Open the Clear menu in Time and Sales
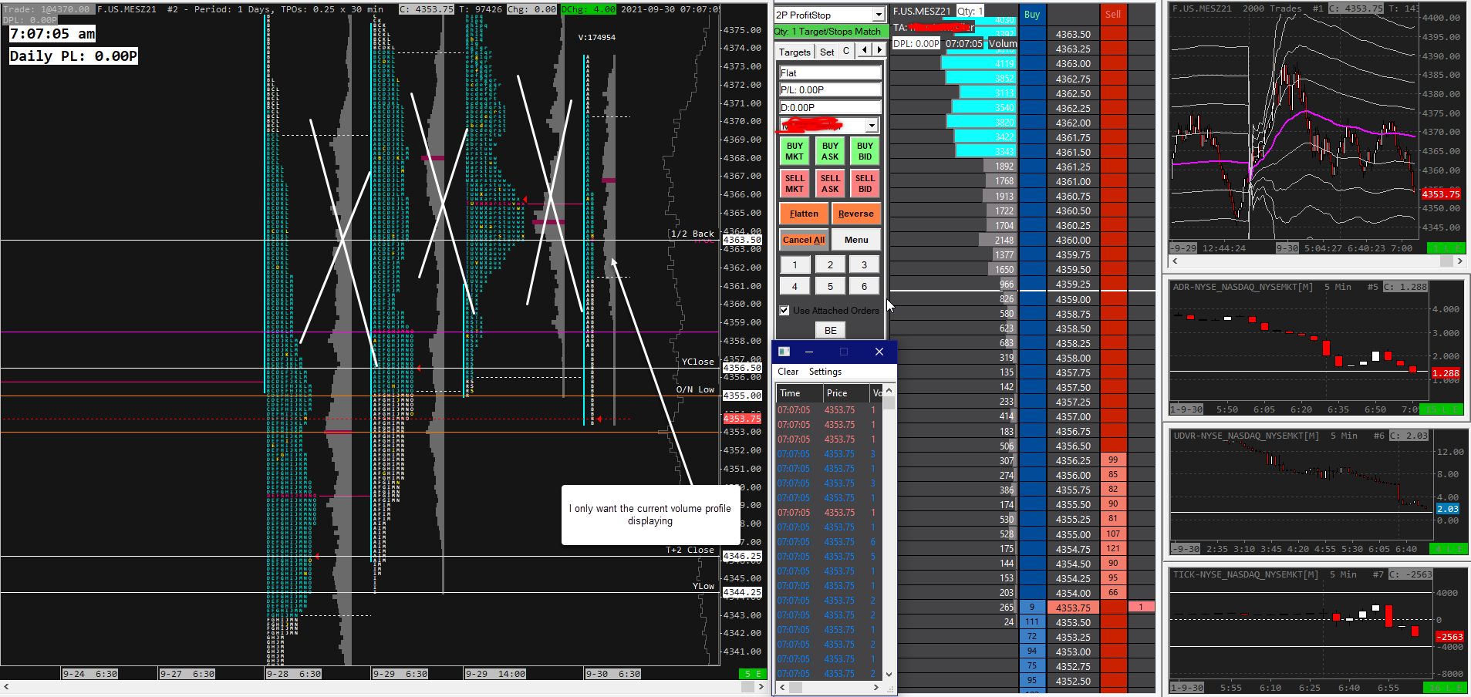The image size is (1471, 697). [788, 372]
